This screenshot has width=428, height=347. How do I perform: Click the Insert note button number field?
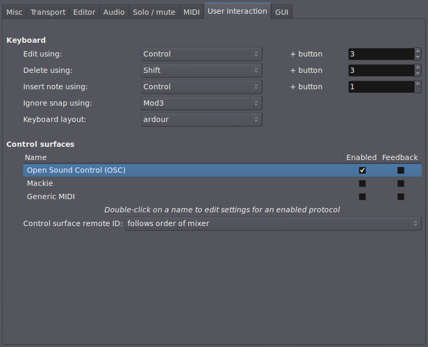tap(381, 87)
